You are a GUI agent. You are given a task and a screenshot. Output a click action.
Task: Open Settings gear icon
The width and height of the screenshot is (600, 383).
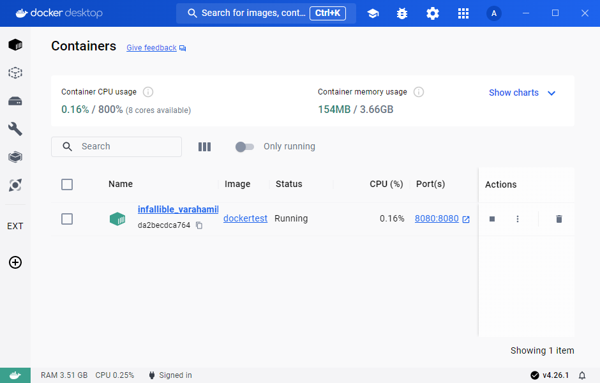433,13
